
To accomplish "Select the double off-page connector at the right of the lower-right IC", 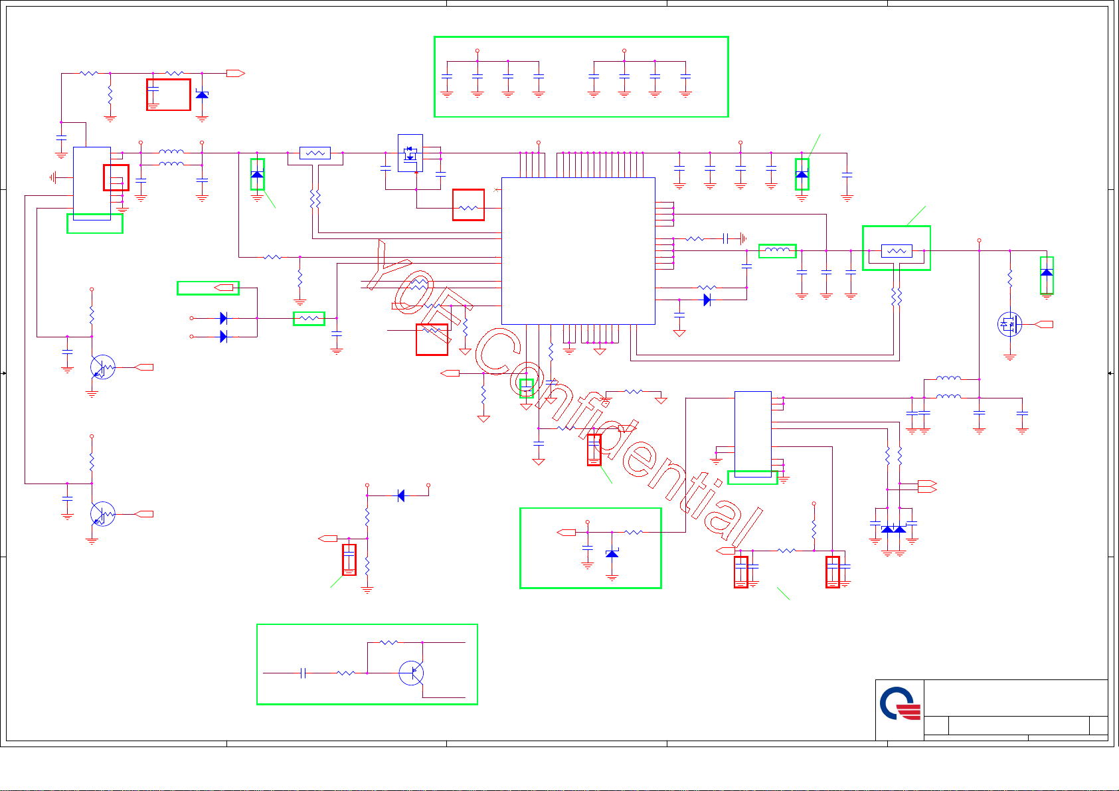I will [x=927, y=486].
